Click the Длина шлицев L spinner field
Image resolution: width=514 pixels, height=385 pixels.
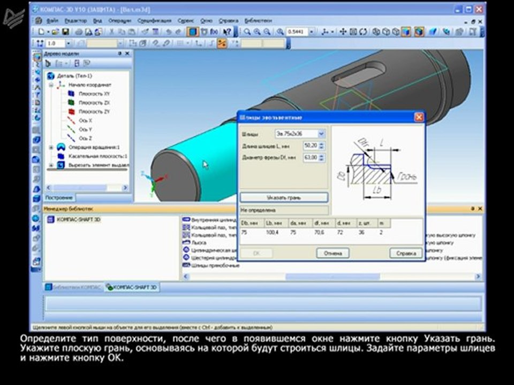coord(311,145)
